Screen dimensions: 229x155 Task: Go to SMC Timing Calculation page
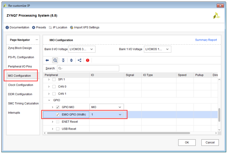(x=23, y=103)
